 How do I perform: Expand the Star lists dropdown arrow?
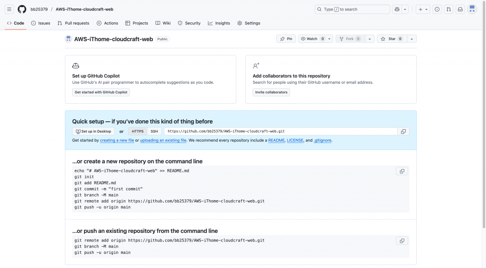[x=411, y=39]
